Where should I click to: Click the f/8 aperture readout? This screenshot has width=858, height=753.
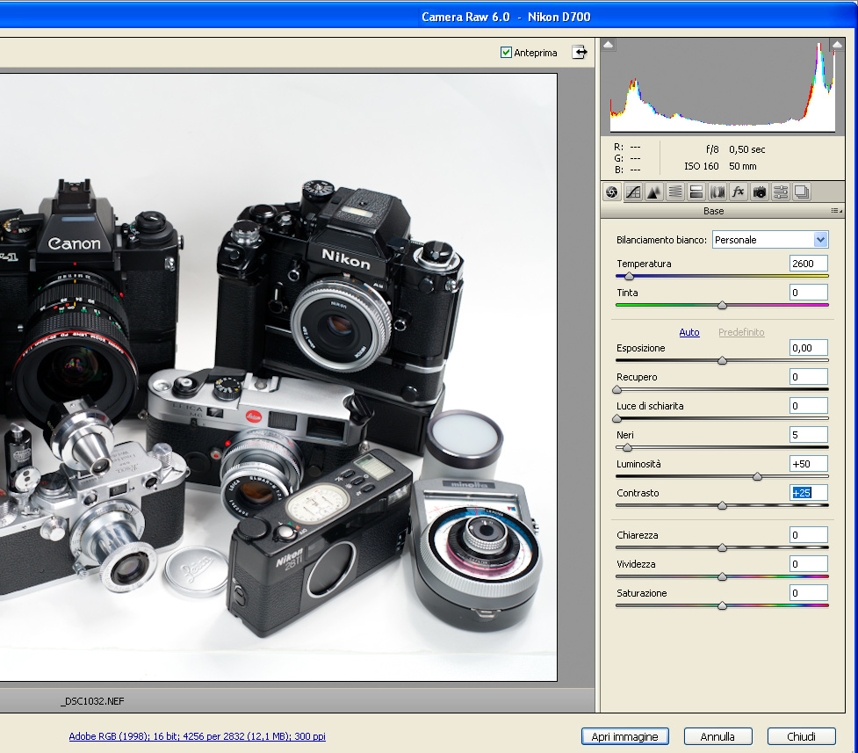click(712, 149)
